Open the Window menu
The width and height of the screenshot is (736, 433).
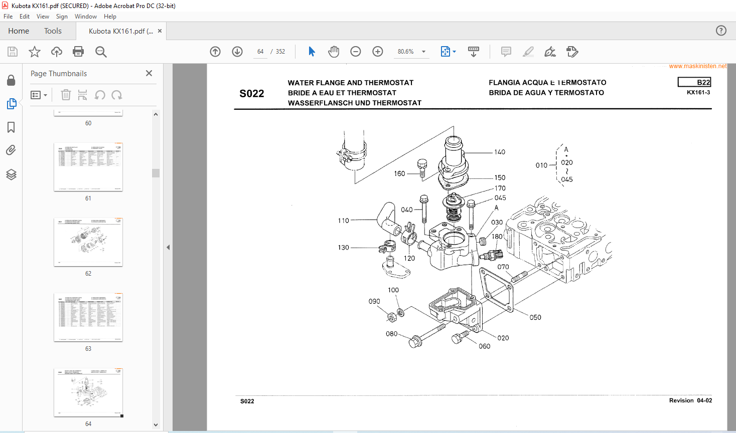click(x=86, y=17)
